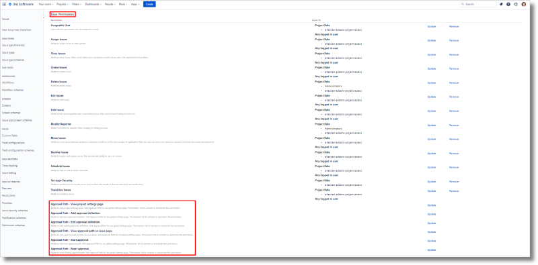The height and width of the screenshot is (265, 538).
Task: Open New issue view transition in sidebar
Action: pos(16,30)
